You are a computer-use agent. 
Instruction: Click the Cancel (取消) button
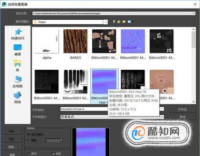pyautogui.click(x=183, y=117)
